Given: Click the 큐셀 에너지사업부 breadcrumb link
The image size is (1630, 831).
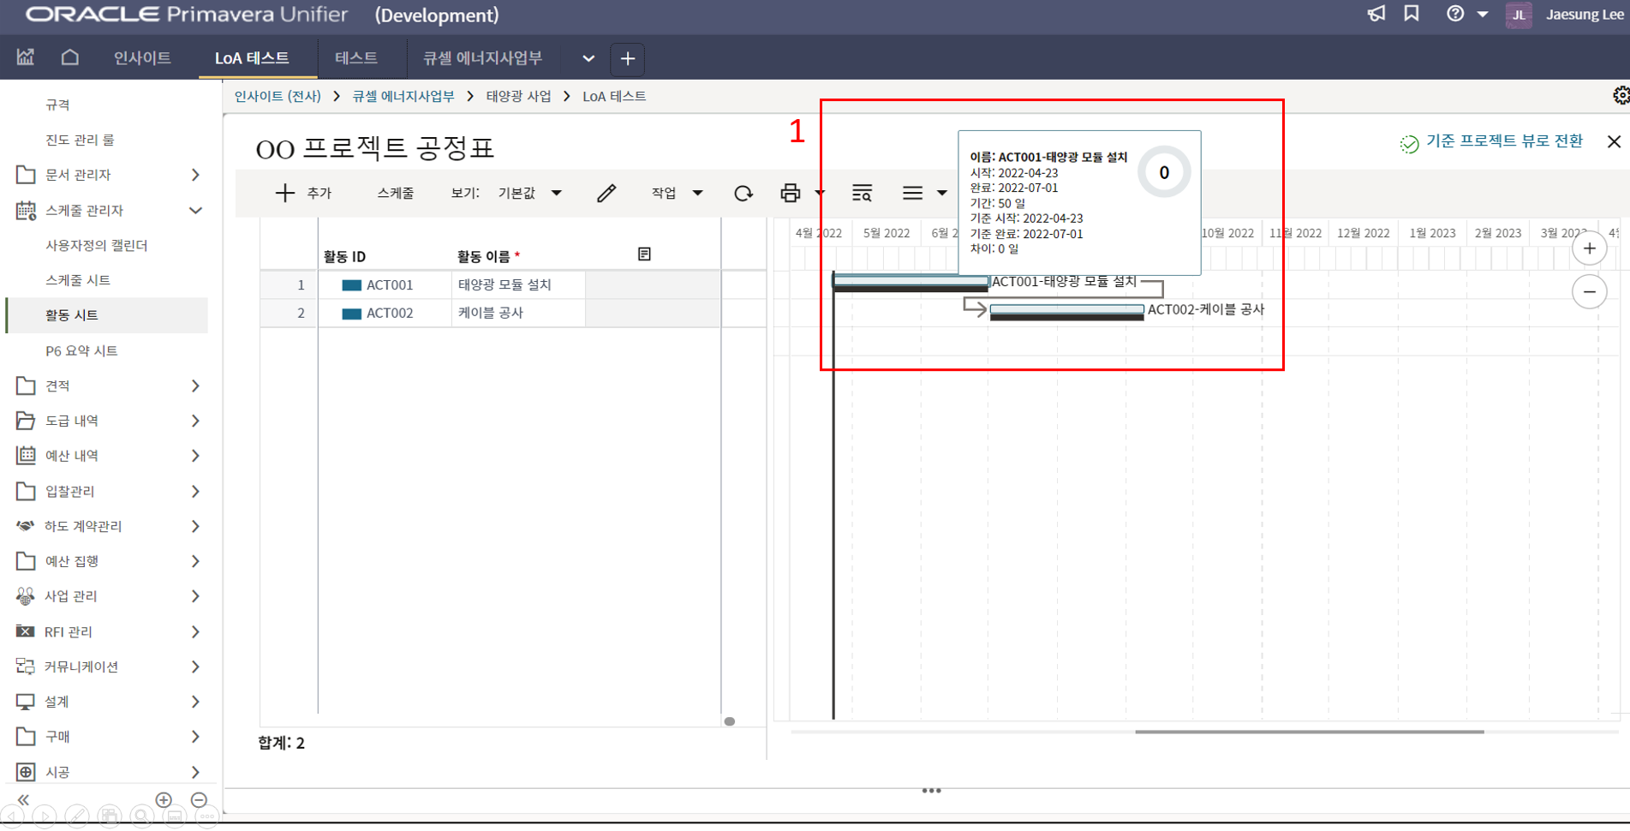Looking at the screenshot, I should (x=403, y=96).
